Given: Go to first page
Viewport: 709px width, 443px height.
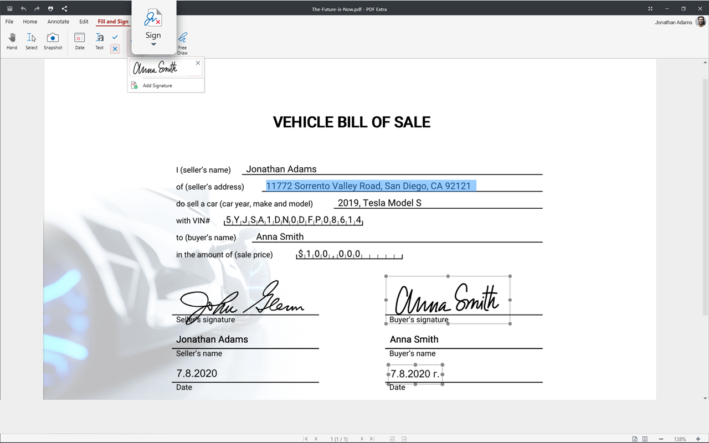Looking at the screenshot, I should (x=305, y=439).
